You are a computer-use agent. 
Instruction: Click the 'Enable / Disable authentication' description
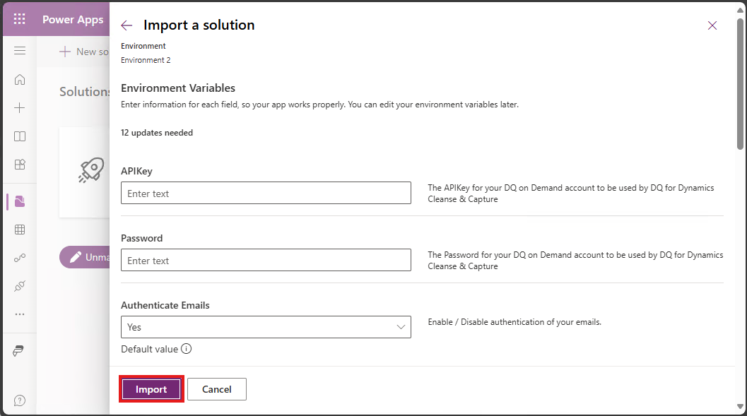514,322
